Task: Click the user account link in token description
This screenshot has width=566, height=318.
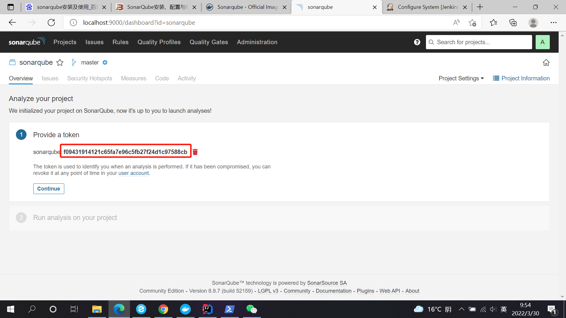Action: (134, 173)
